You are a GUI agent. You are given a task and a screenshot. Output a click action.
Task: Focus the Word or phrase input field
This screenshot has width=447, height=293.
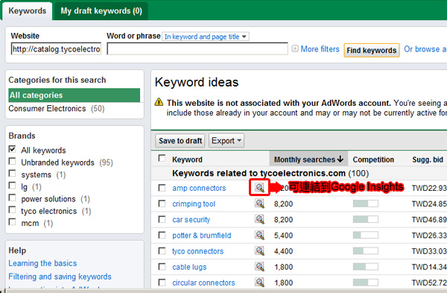(x=197, y=48)
